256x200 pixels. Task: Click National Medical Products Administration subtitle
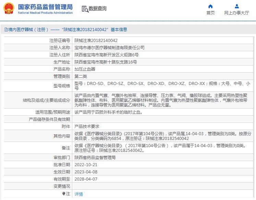[x=45, y=13]
